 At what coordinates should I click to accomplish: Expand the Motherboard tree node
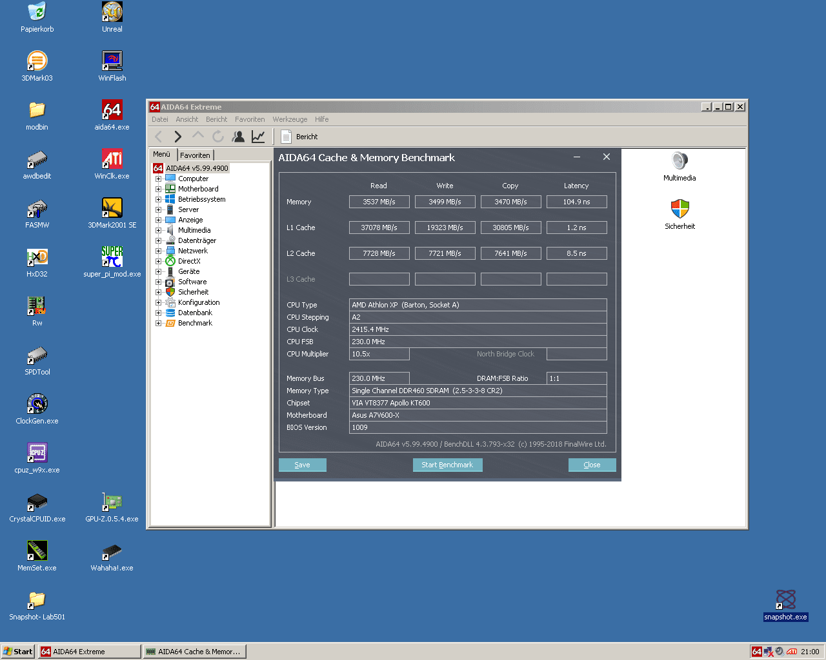pyautogui.click(x=158, y=189)
